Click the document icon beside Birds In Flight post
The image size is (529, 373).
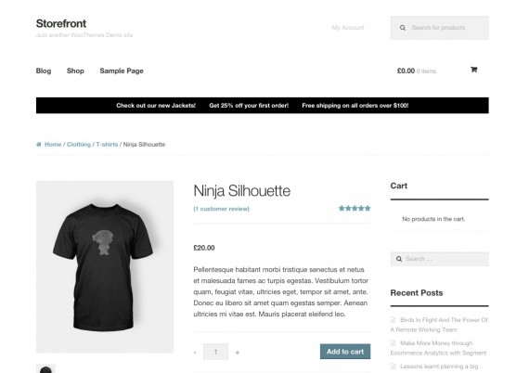pos(394,320)
